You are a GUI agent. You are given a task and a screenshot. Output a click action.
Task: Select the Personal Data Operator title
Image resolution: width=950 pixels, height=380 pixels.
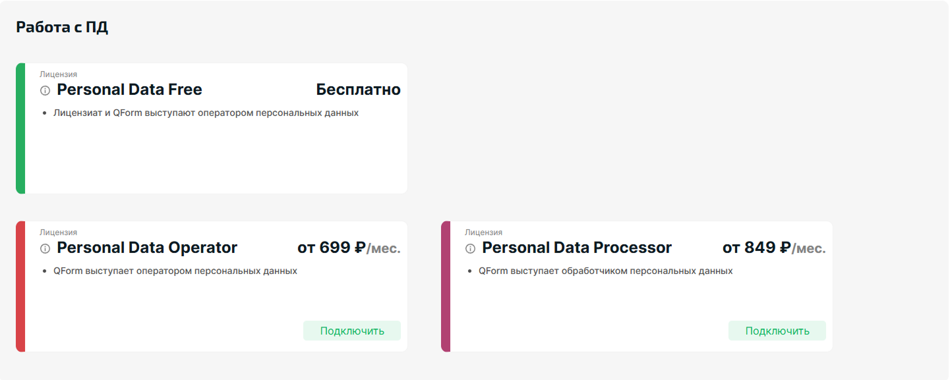[147, 248]
